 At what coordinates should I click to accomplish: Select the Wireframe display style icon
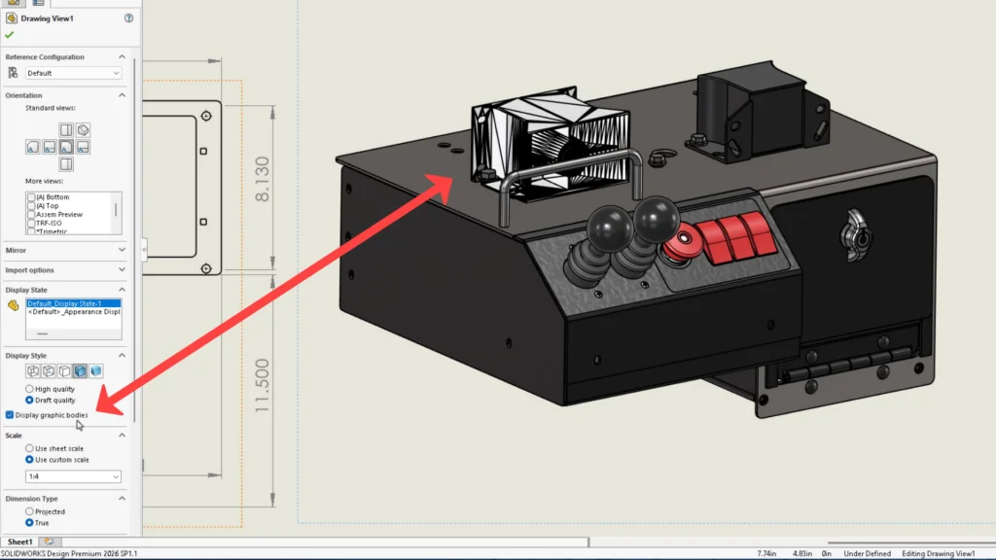pos(34,371)
